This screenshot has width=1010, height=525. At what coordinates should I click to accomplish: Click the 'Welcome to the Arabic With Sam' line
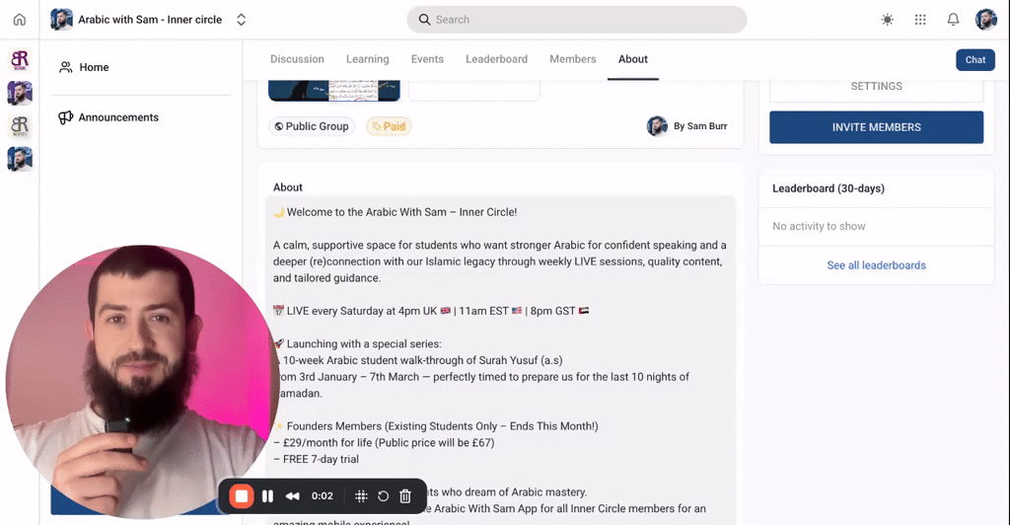(x=395, y=212)
